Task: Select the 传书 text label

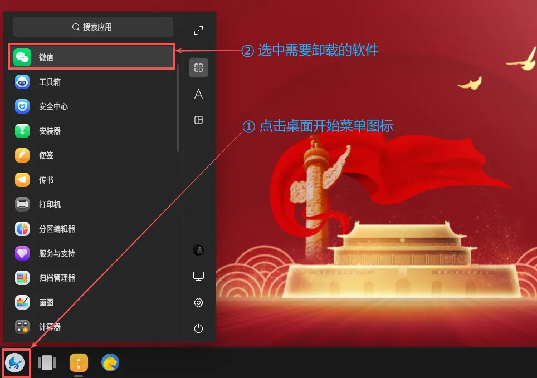Action: (x=46, y=180)
